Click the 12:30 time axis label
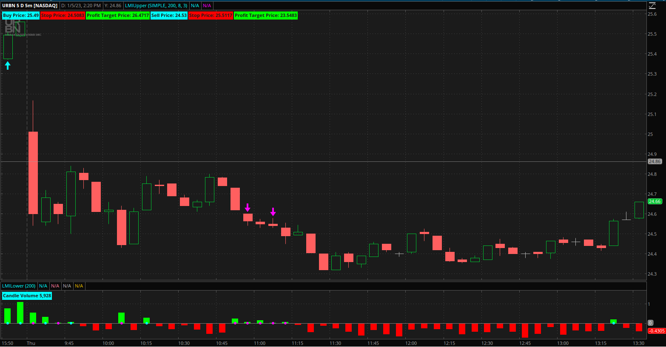Viewport: 666px width, 347px height. coord(487,343)
